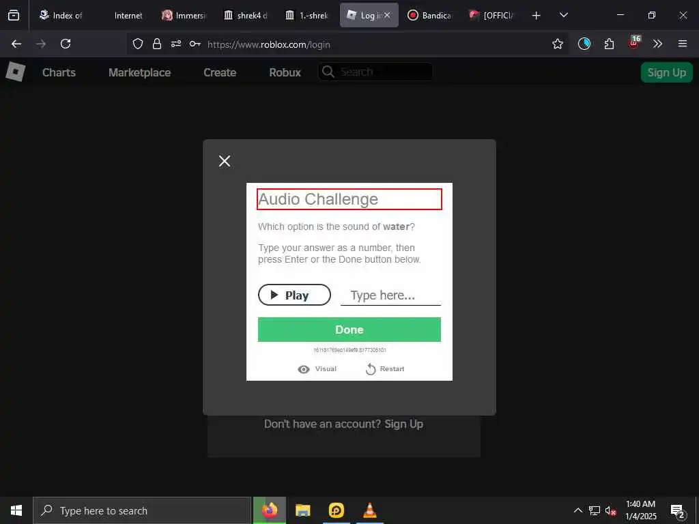Go back to previous page

(16, 44)
